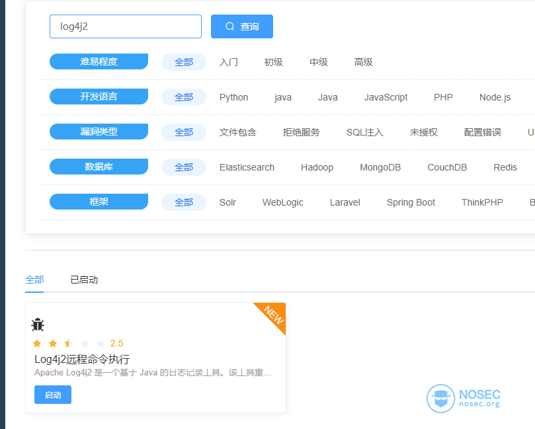Filter by 配置错误 vulnerability type
Screen dimensions: 535x429
pos(483,132)
